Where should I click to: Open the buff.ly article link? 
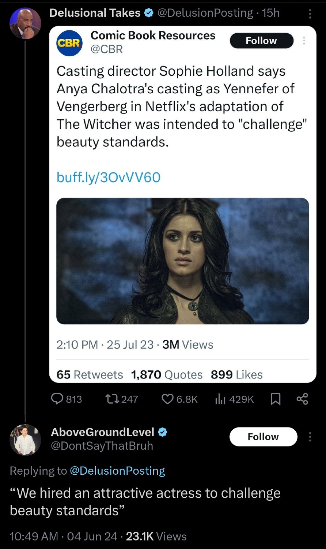pos(109,178)
